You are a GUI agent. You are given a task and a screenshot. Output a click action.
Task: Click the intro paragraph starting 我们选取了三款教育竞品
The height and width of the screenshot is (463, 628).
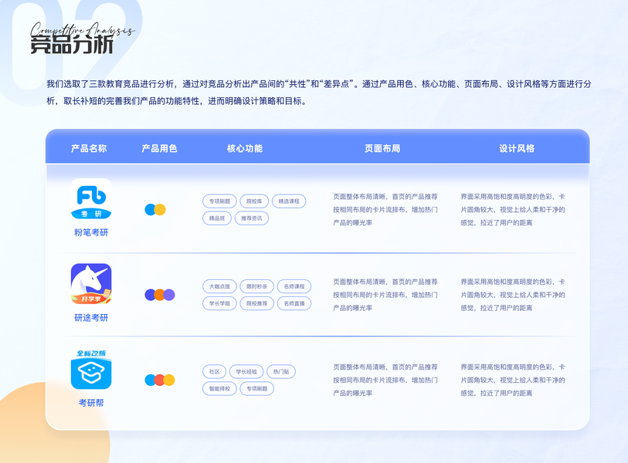coord(319,93)
